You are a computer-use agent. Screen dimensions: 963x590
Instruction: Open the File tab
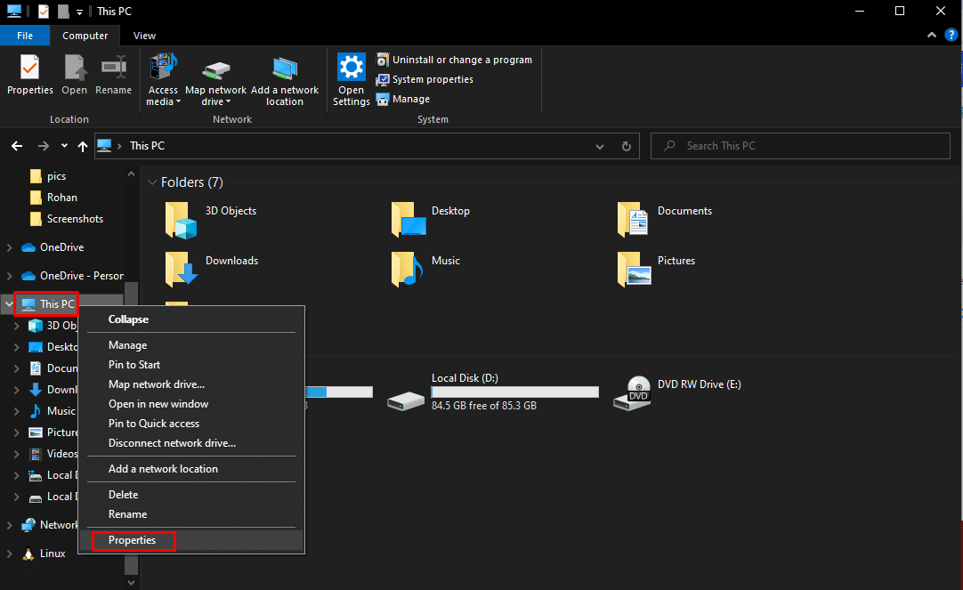[25, 36]
